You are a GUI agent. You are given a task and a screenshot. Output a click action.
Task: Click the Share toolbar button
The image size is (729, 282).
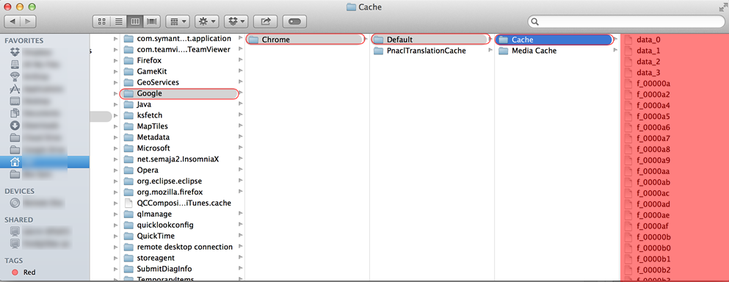coord(266,21)
